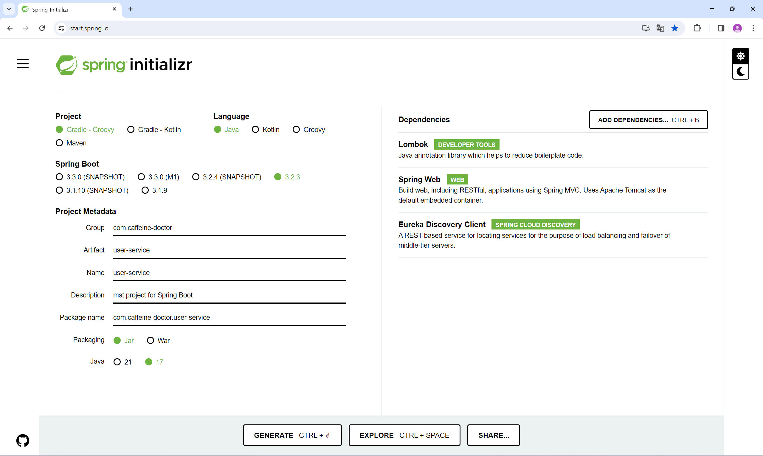Open the GitHub link icon
Viewport: 763px width, 456px height.
click(23, 440)
